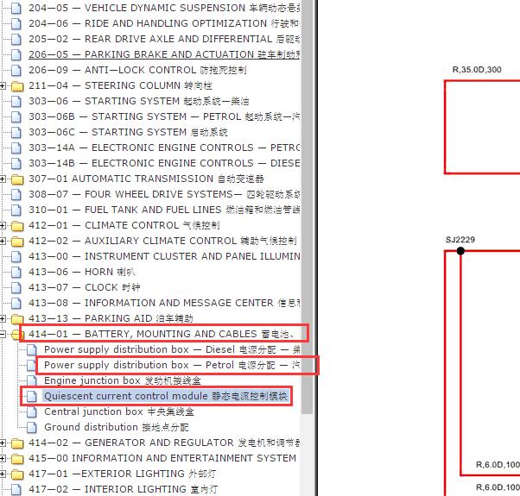The width and height of the screenshot is (520, 496).
Task: Select 417-02 Interior Lighting entry
Action: pos(123,489)
